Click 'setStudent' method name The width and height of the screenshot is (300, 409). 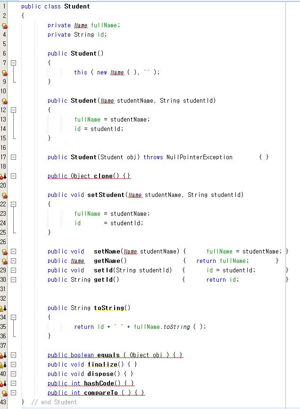point(106,195)
